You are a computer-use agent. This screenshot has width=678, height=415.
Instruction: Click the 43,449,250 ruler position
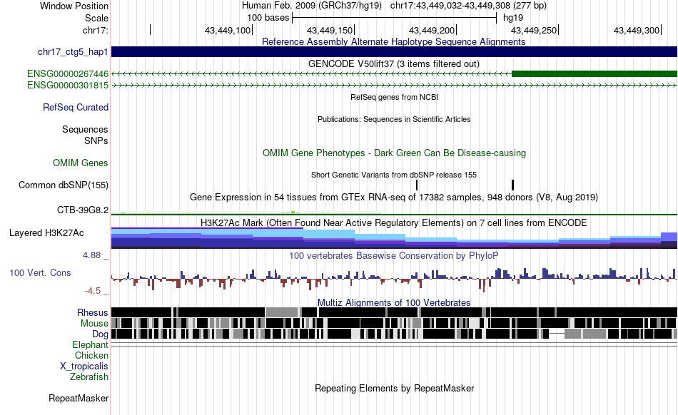(534, 30)
